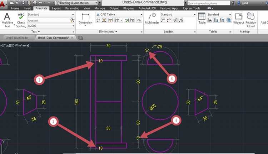Open Leaders panel dialog launcher arrow
The image size is (268, 154).
click(x=195, y=32)
